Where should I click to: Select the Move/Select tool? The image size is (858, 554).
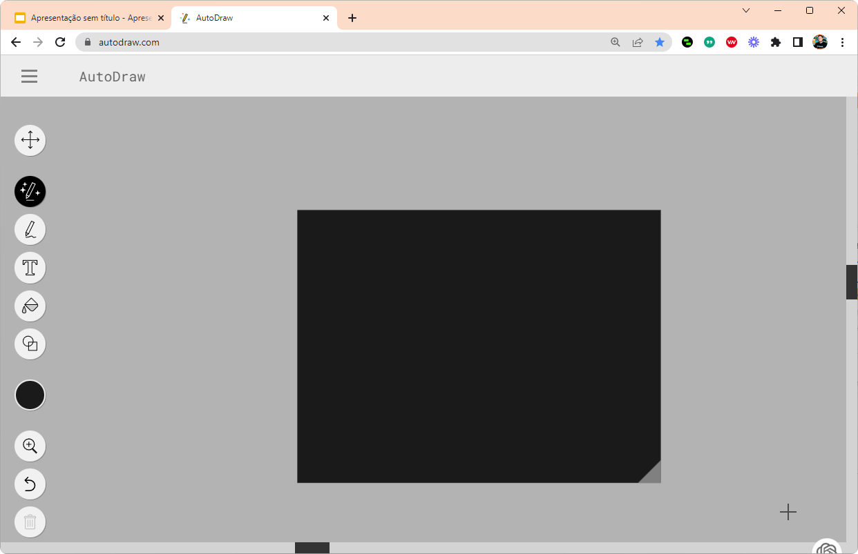tap(30, 141)
